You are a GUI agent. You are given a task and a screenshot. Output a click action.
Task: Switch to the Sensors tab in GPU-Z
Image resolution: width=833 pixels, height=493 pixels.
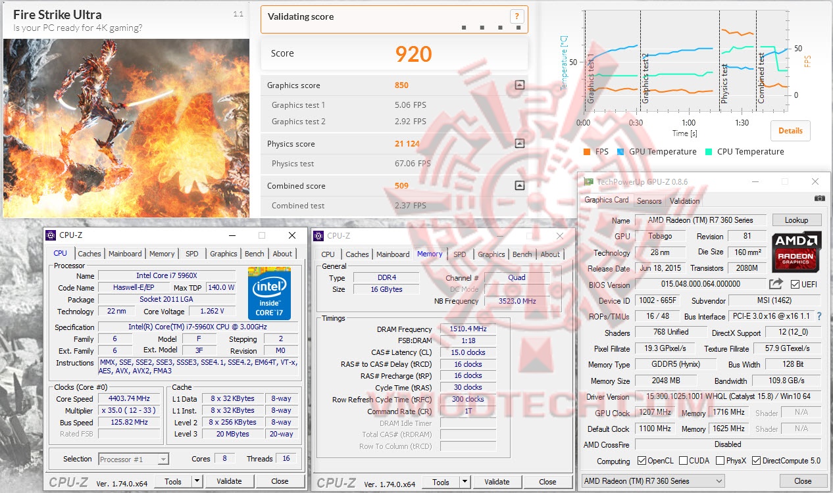[x=649, y=201]
